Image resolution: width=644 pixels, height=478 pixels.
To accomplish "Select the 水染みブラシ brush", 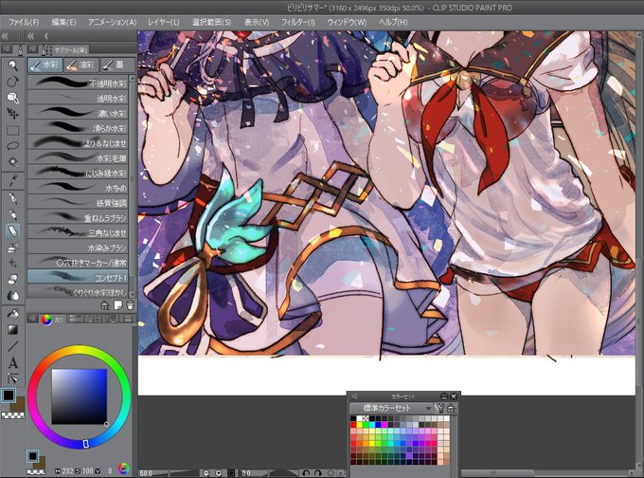I will point(78,248).
